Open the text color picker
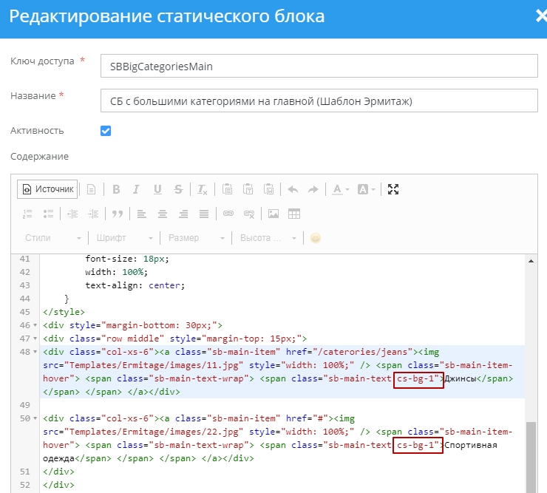547x493 pixels. [x=340, y=189]
